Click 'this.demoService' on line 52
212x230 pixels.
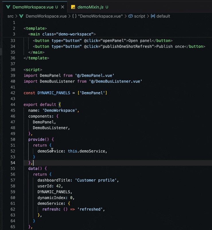pos(86,151)
